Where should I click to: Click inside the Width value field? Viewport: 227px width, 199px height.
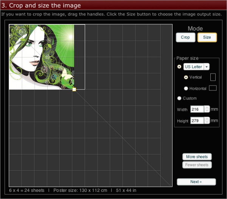tap(197, 109)
